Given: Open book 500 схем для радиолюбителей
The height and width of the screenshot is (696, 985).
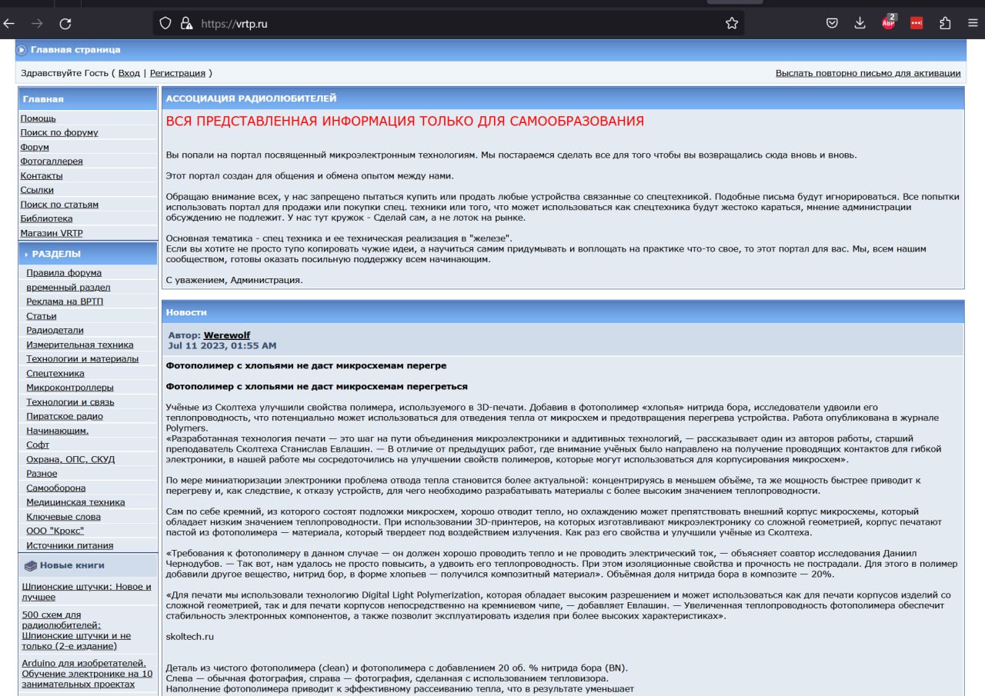Looking at the screenshot, I should click(x=76, y=631).
